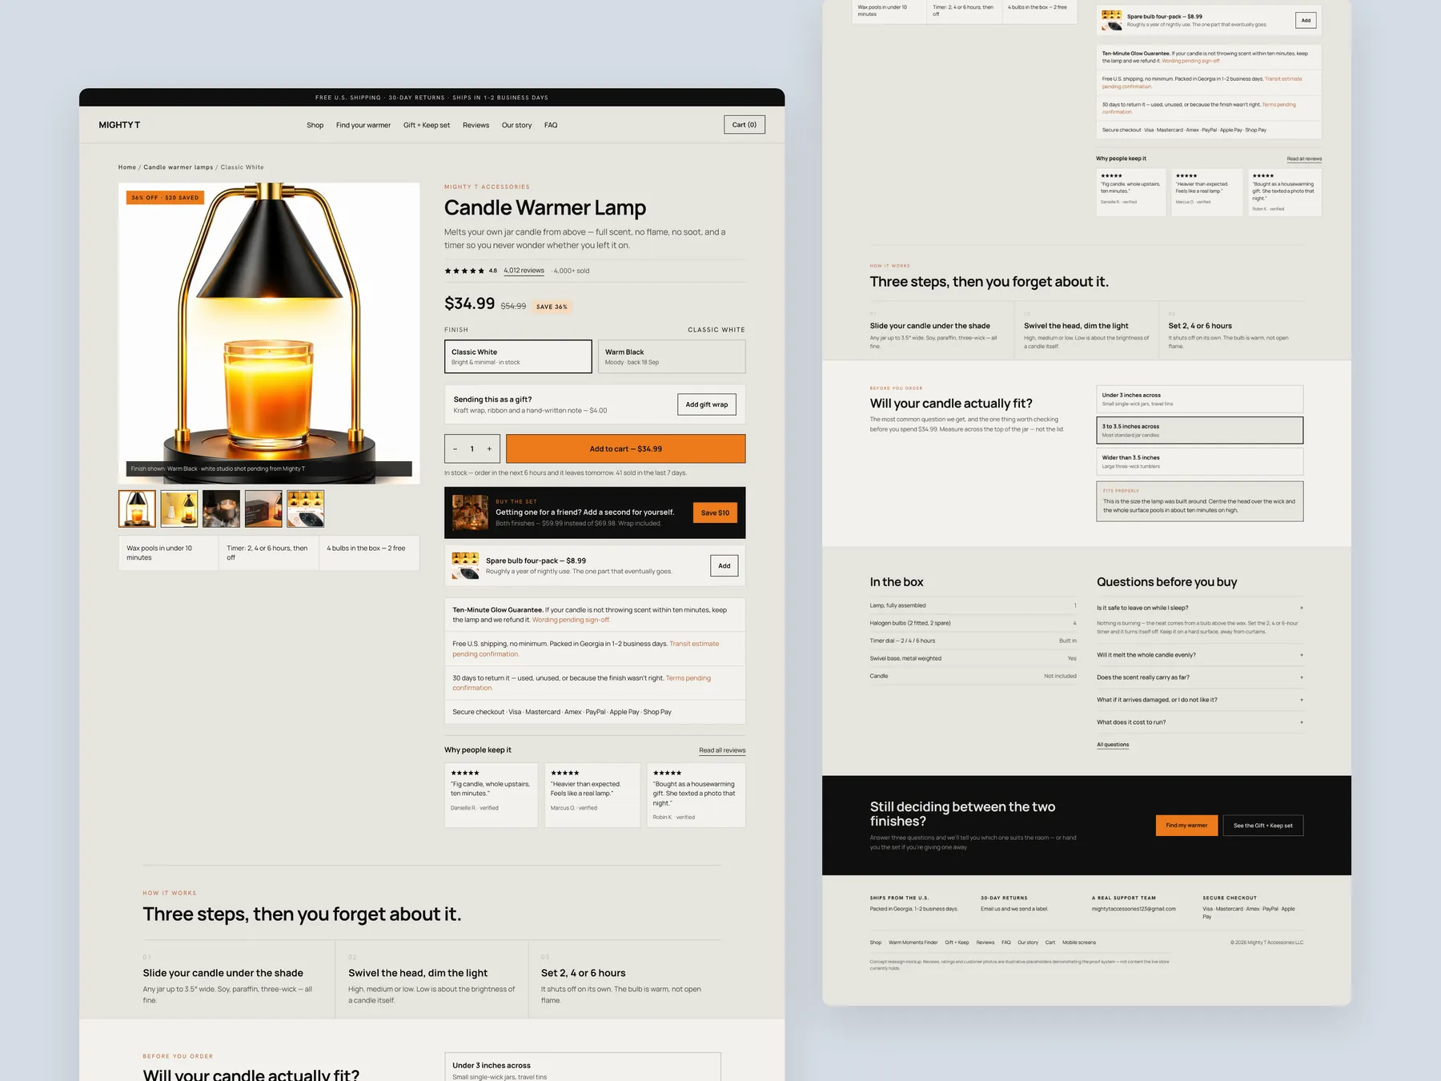
Task: Open the Reviews navigation link
Action: click(x=476, y=125)
